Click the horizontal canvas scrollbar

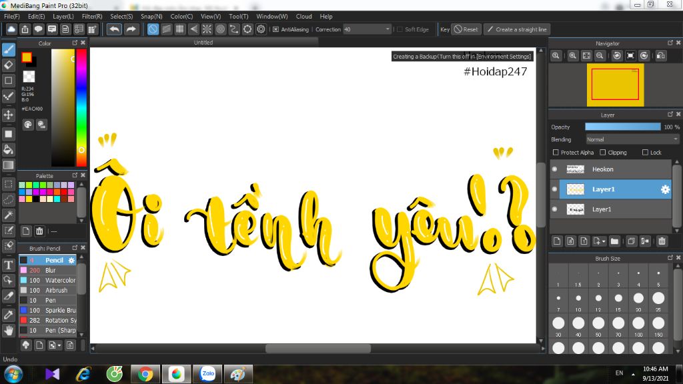click(x=318, y=348)
